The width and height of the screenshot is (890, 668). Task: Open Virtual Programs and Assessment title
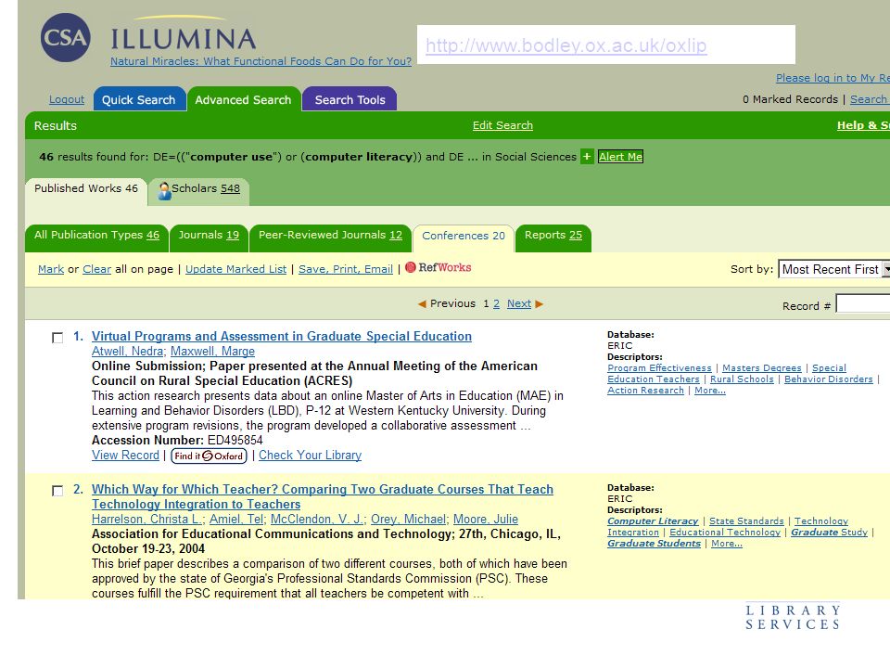pyautogui.click(x=282, y=336)
